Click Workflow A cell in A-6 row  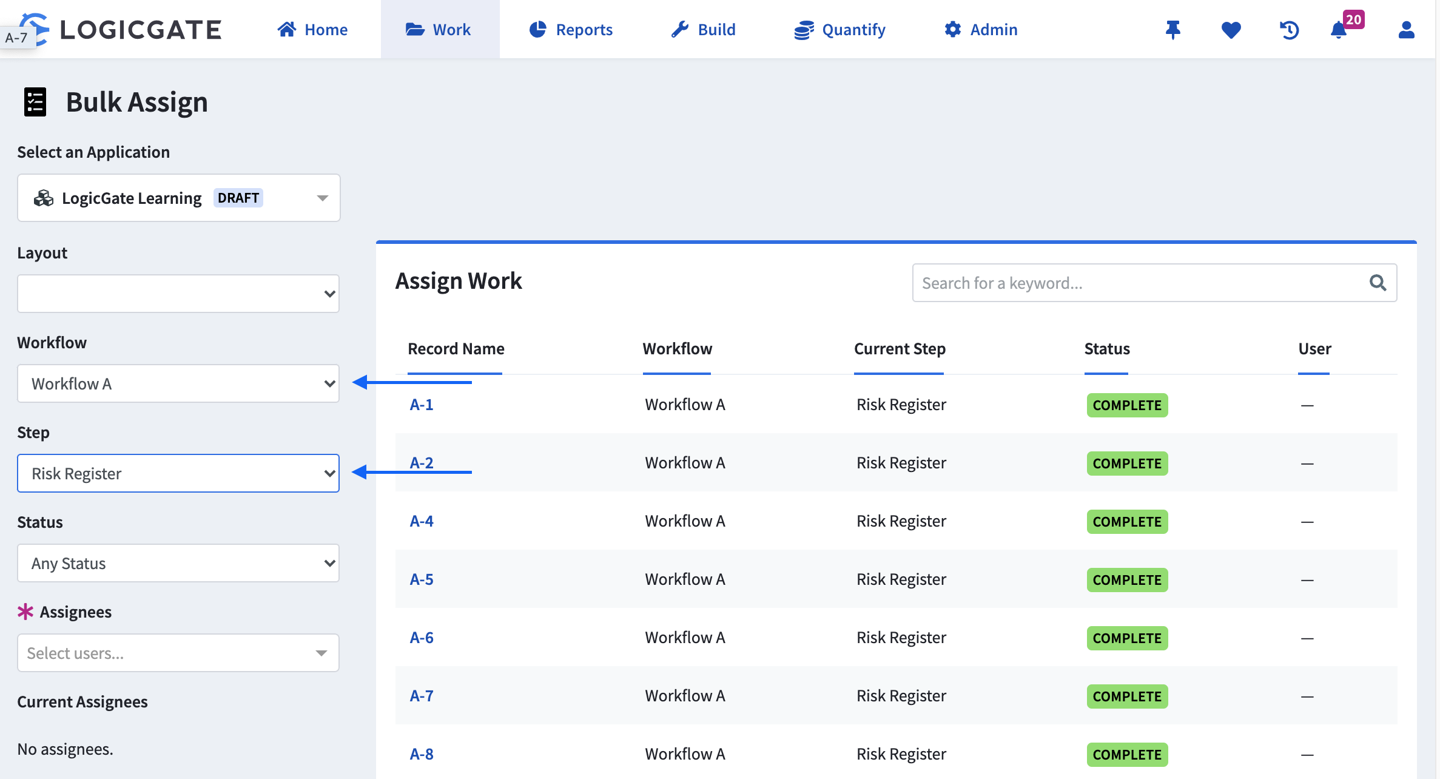685,638
